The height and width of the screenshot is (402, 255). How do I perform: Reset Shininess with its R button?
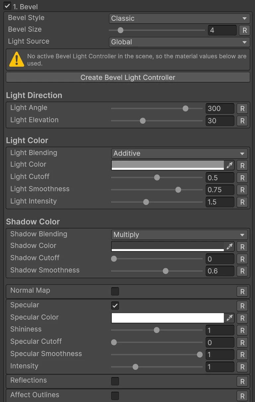242,331
